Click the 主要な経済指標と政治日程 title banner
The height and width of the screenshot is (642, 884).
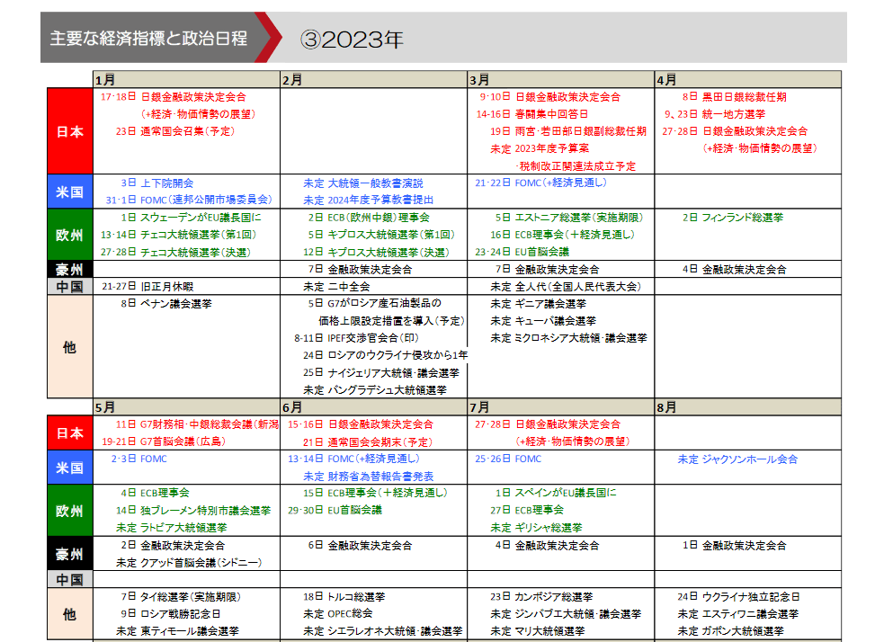point(148,39)
